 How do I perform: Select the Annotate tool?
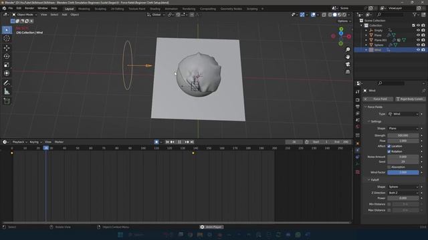(x=7, y=83)
